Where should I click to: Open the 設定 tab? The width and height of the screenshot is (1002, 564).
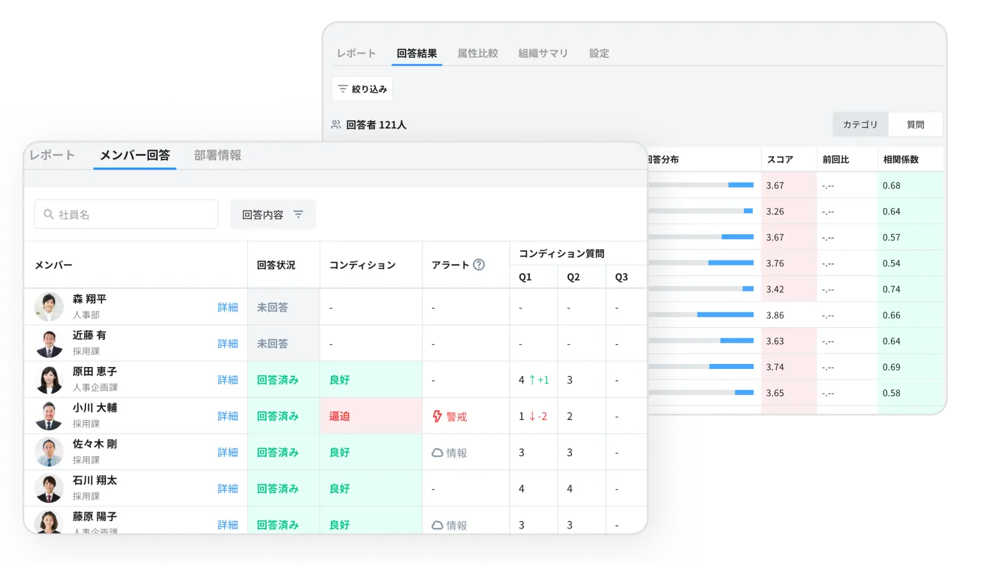599,54
